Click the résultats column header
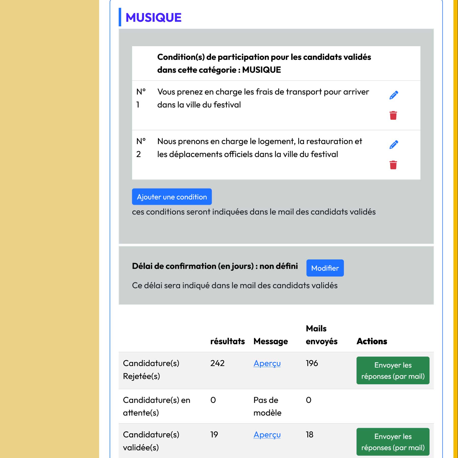 click(x=227, y=341)
